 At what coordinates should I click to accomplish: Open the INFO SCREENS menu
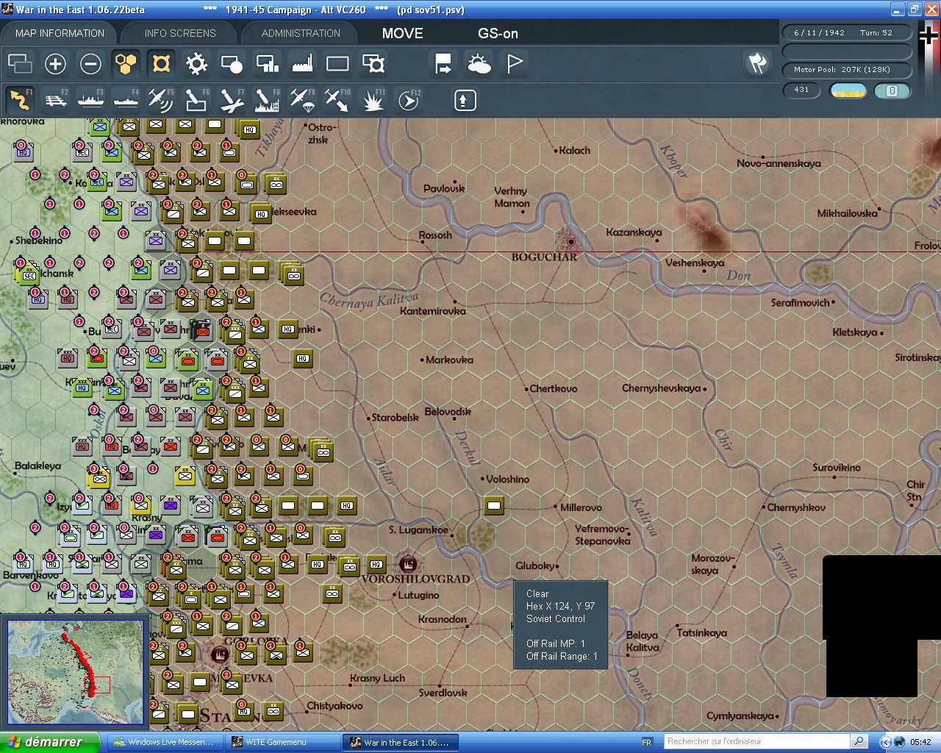pos(179,32)
